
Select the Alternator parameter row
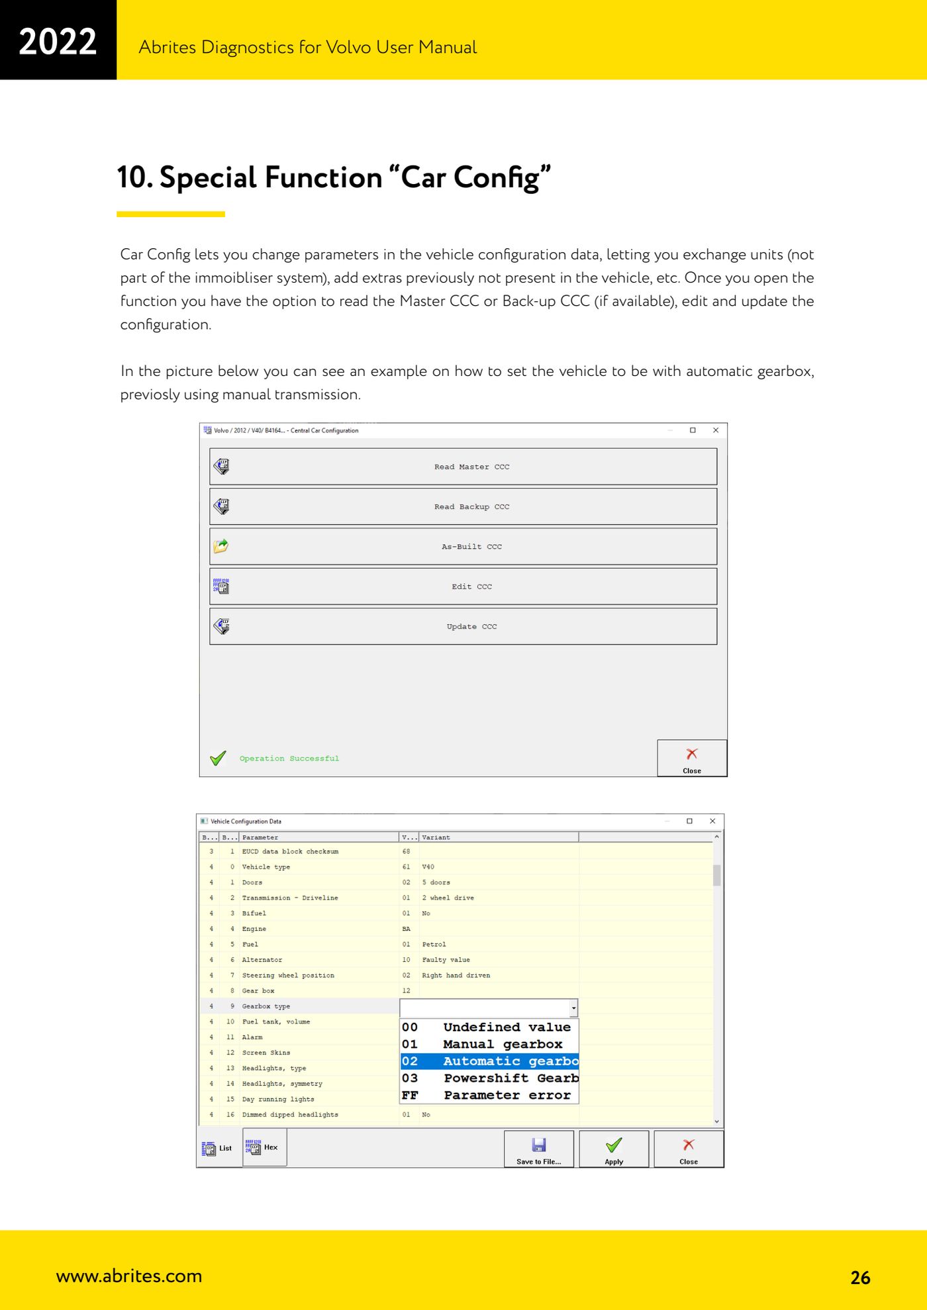coord(456,960)
